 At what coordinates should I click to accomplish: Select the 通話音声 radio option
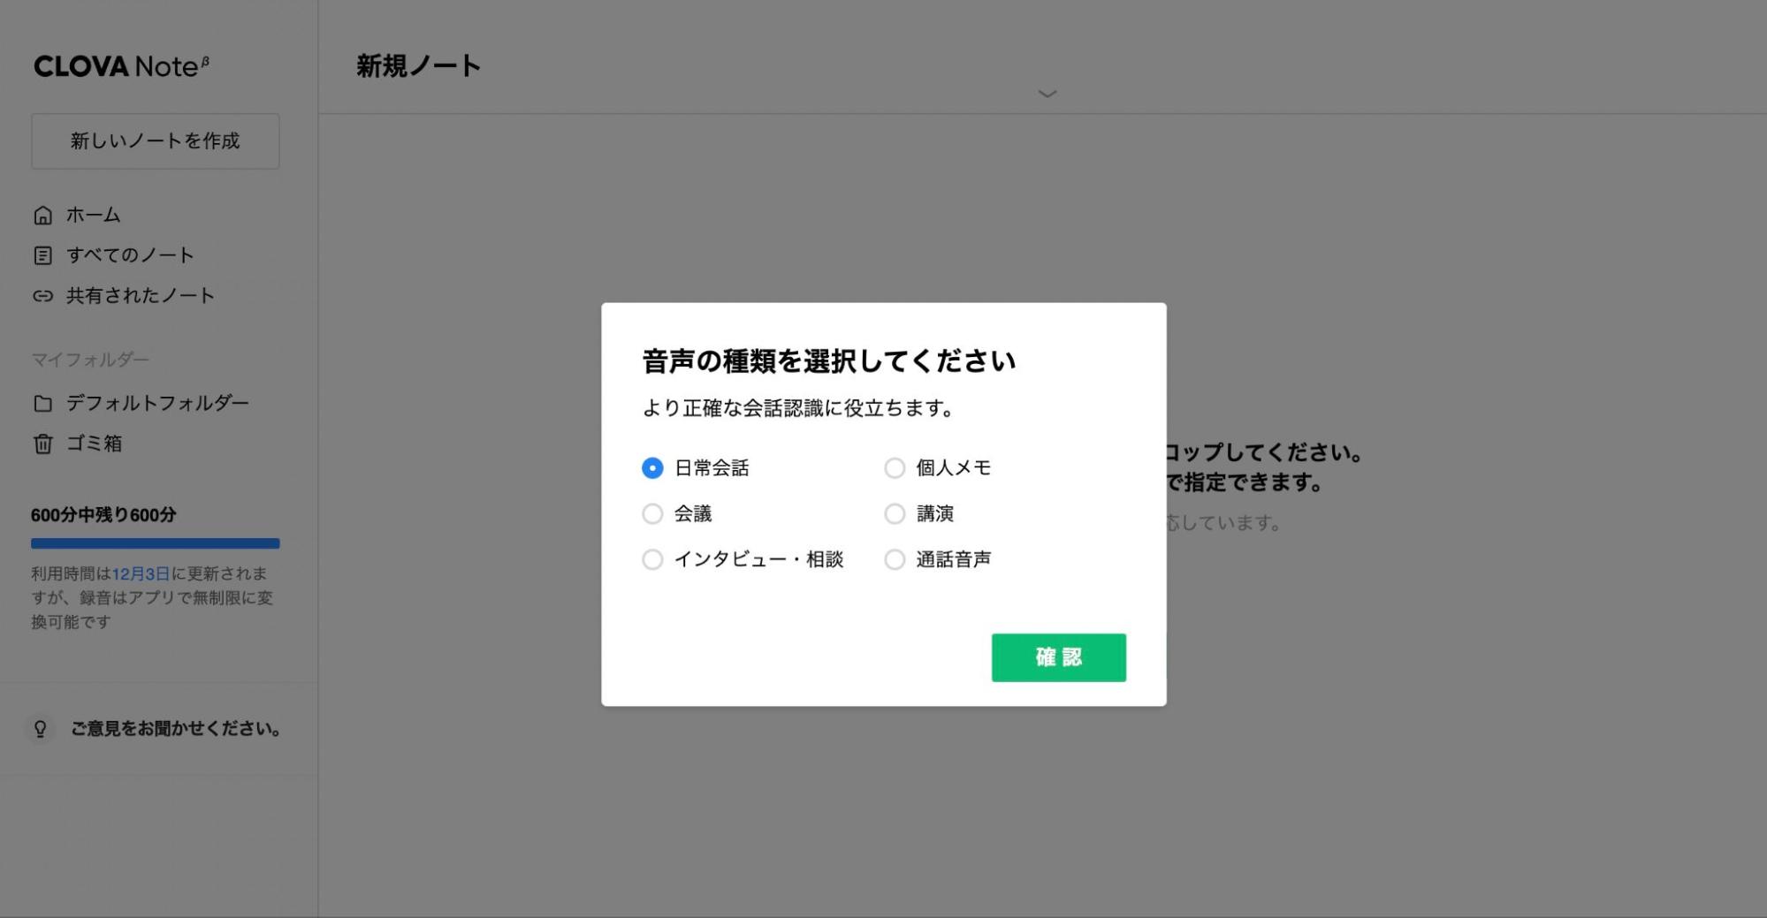point(895,560)
